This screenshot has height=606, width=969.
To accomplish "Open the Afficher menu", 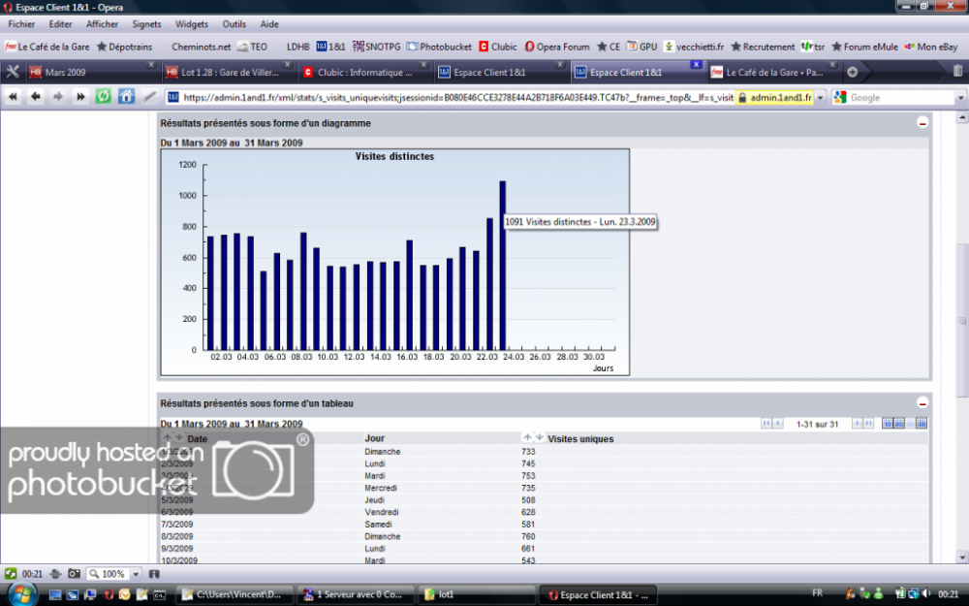I will 102,24.
